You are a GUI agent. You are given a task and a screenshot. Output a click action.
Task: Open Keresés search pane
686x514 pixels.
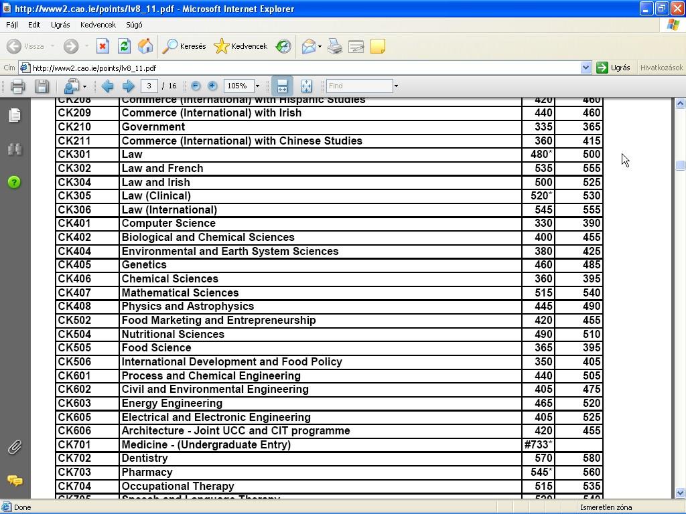[184, 46]
